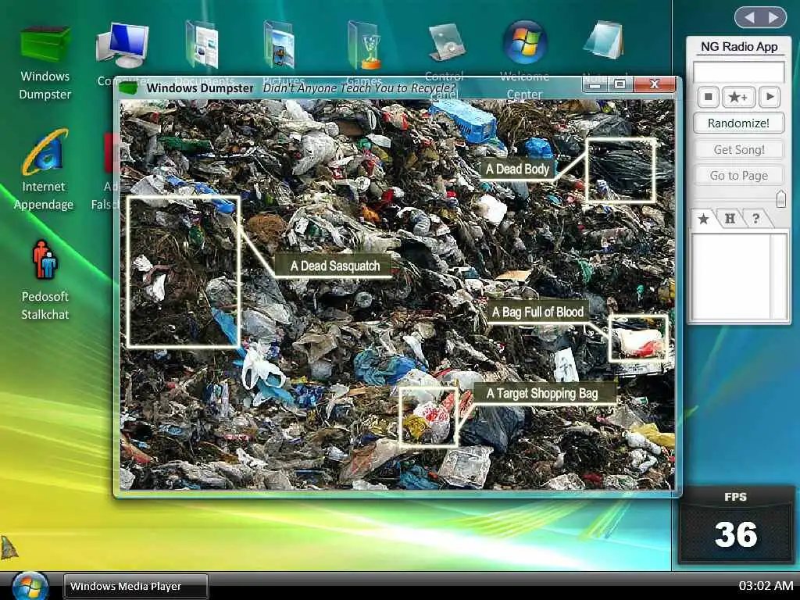The image size is (800, 600).
Task: Click the Randomize! button
Action: [x=738, y=123]
